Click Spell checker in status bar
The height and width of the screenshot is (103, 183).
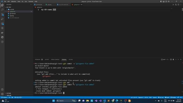tap(167, 97)
